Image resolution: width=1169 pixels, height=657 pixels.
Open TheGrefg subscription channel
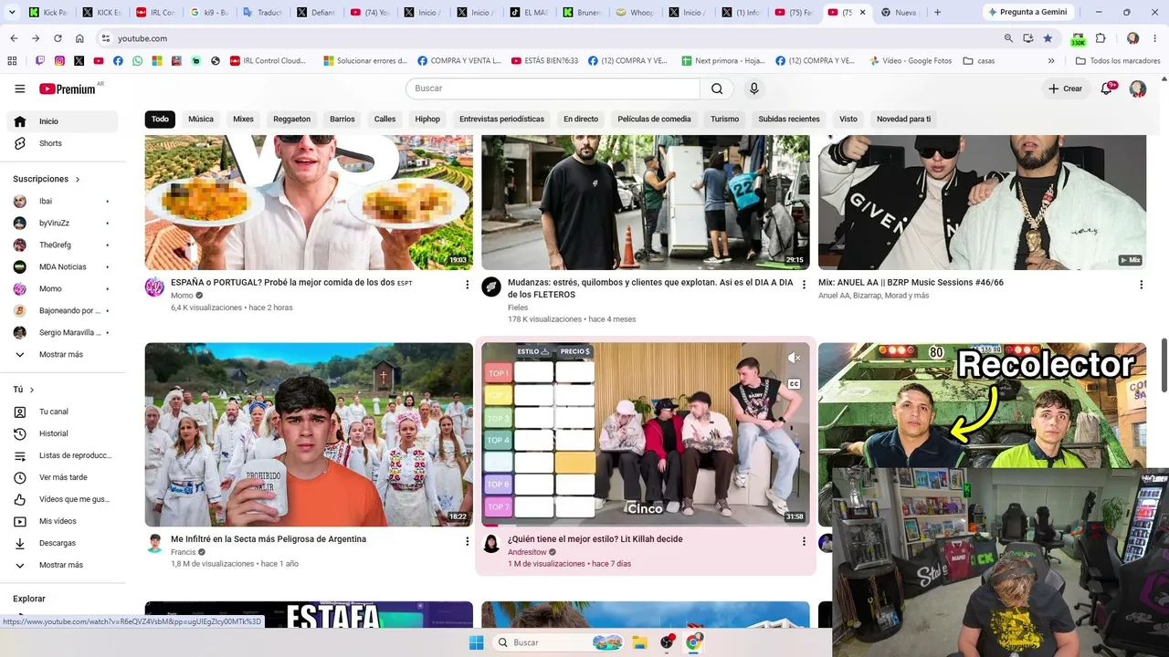62,245
